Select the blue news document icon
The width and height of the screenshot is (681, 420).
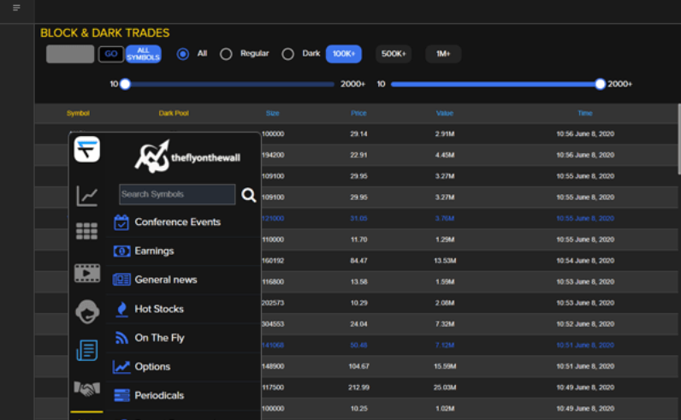tap(86, 350)
